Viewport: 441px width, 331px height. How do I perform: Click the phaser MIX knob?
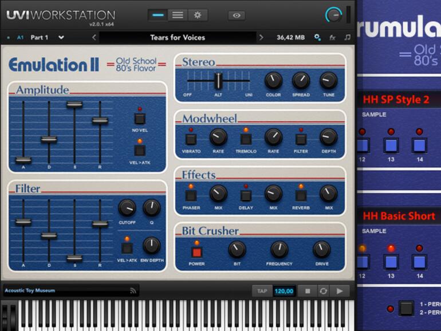(x=218, y=194)
